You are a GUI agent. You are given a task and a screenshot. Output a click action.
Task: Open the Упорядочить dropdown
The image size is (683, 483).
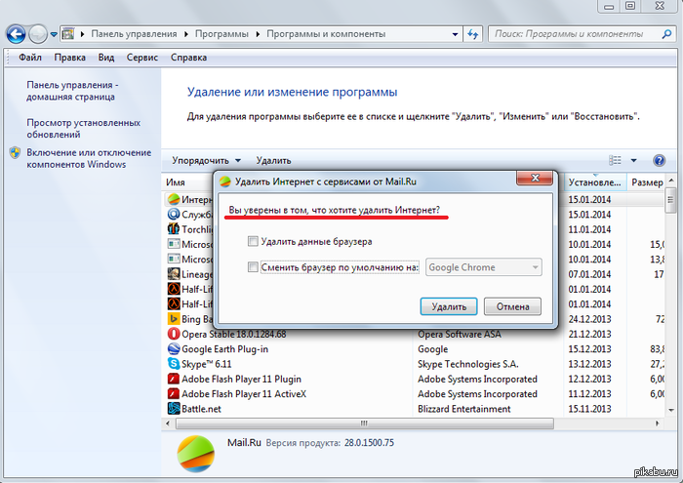click(x=206, y=160)
